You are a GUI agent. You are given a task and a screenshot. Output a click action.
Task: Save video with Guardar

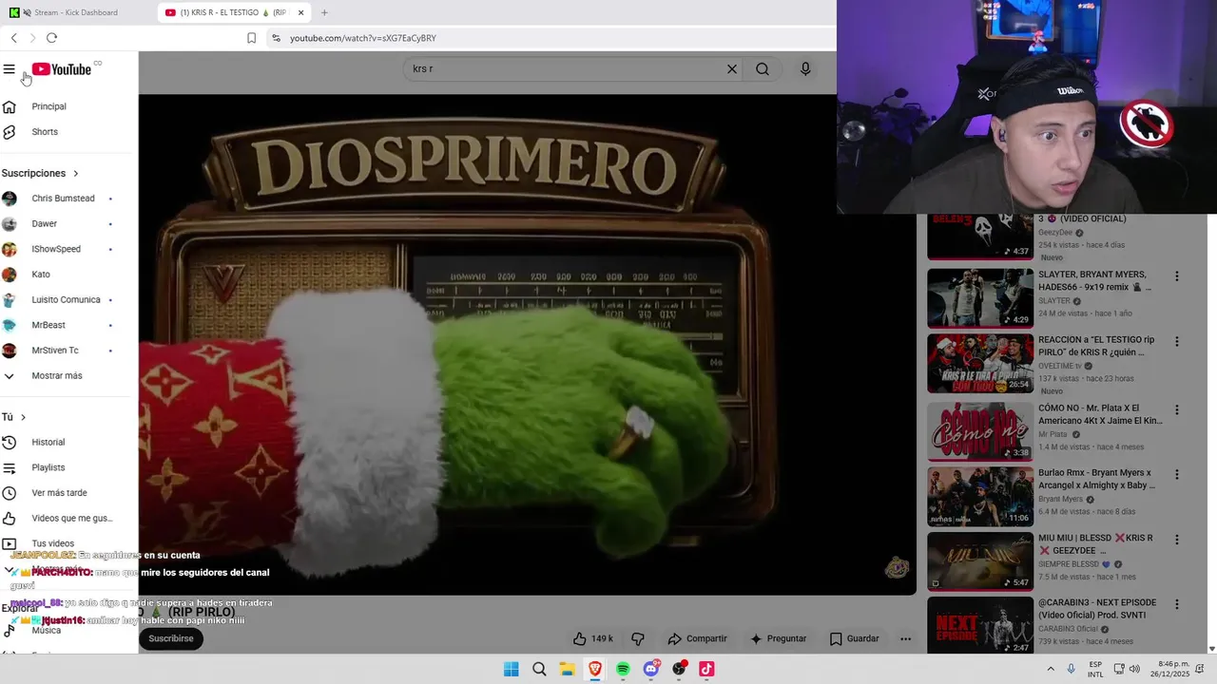pos(854,638)
